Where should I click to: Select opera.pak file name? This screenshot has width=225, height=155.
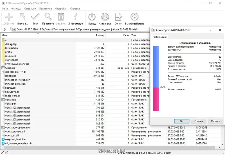click(11, 104)
